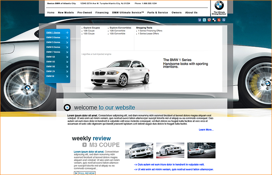272x175 pixels.
Task: Click Benton BMW of Atlantic City title
Action: [61, 3]
